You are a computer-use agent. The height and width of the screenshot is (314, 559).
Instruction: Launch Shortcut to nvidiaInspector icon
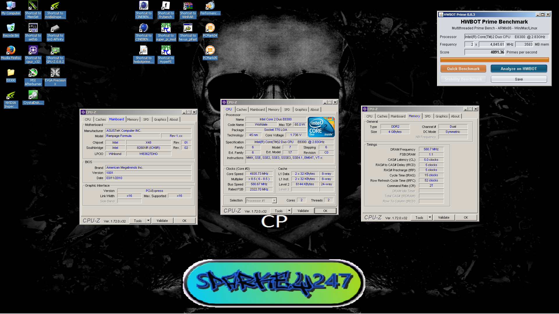(x=55, y=10)
